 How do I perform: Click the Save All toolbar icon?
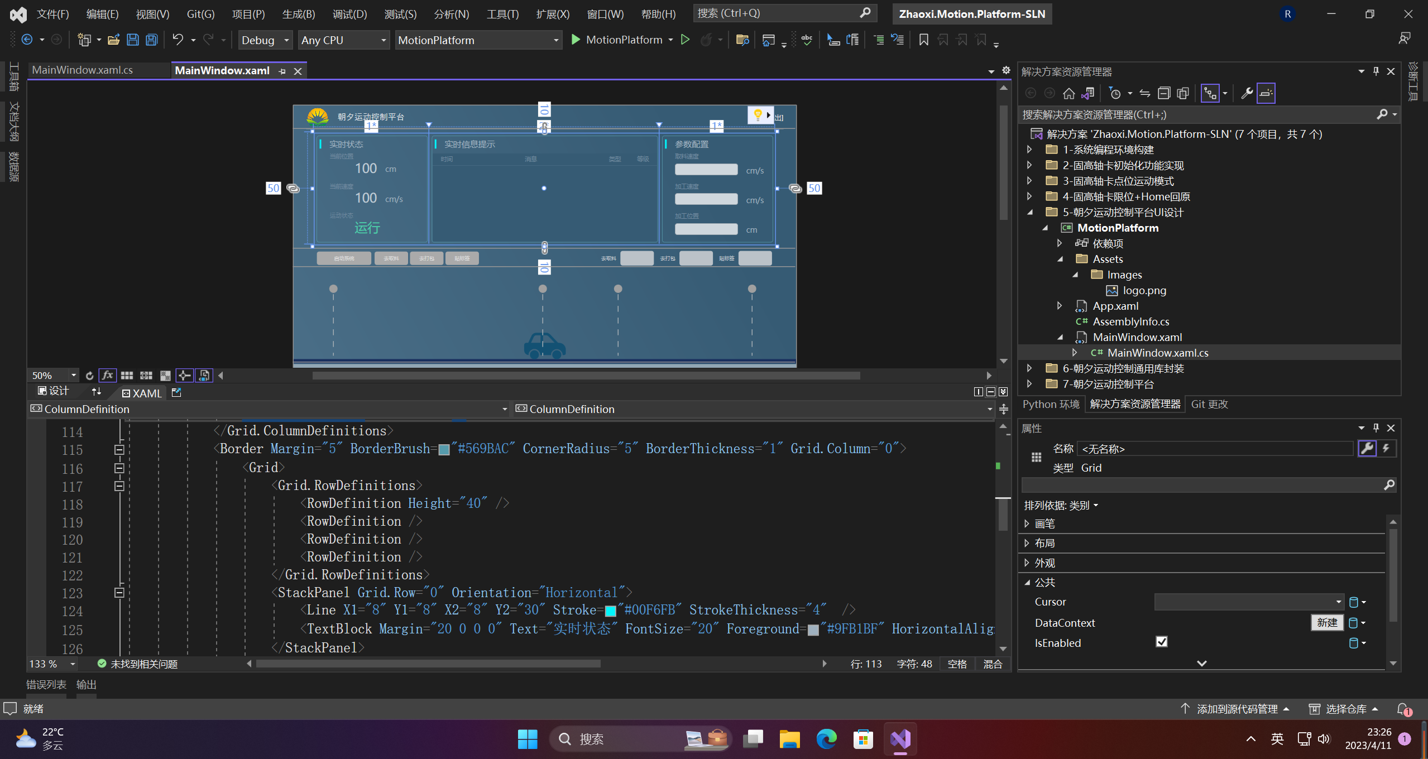click(x=151, y=40)
